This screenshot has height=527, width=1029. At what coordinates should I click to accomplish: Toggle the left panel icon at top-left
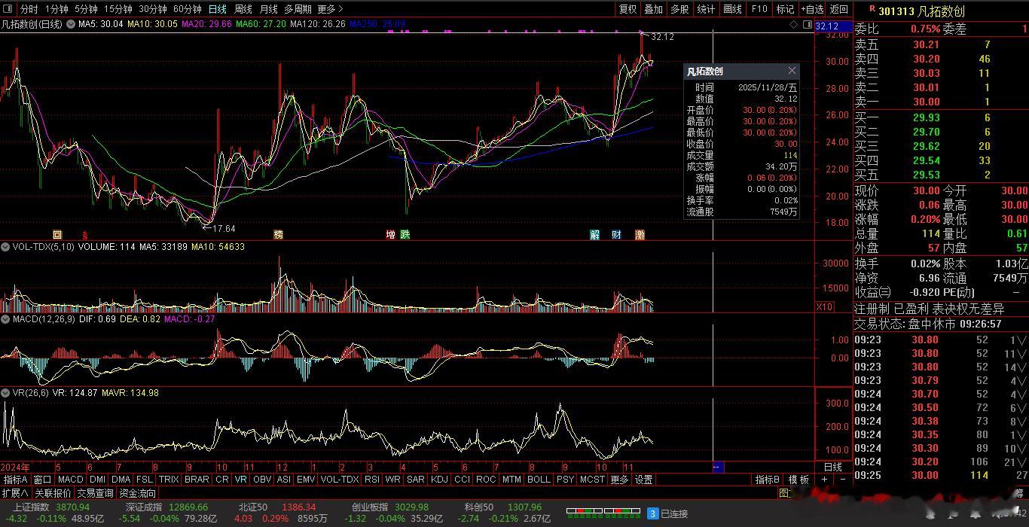point(9,9)
